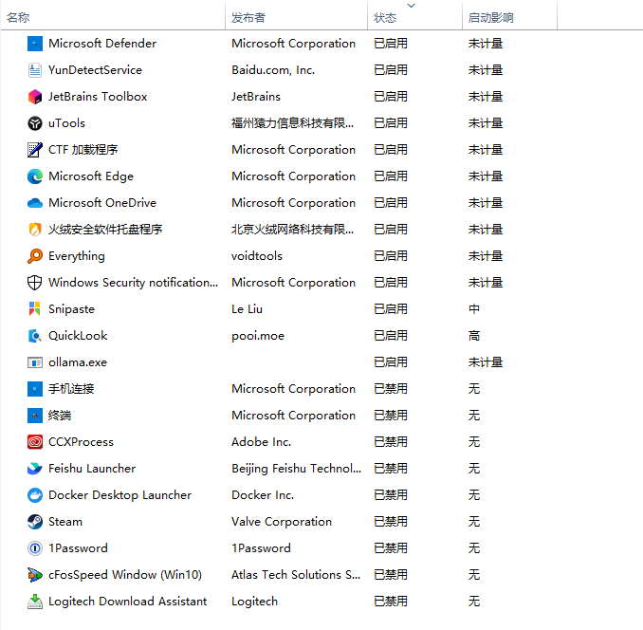Click Snipaste startup impact 中
The width and height of the screenshot is (643, 630).
coord(474,309)
